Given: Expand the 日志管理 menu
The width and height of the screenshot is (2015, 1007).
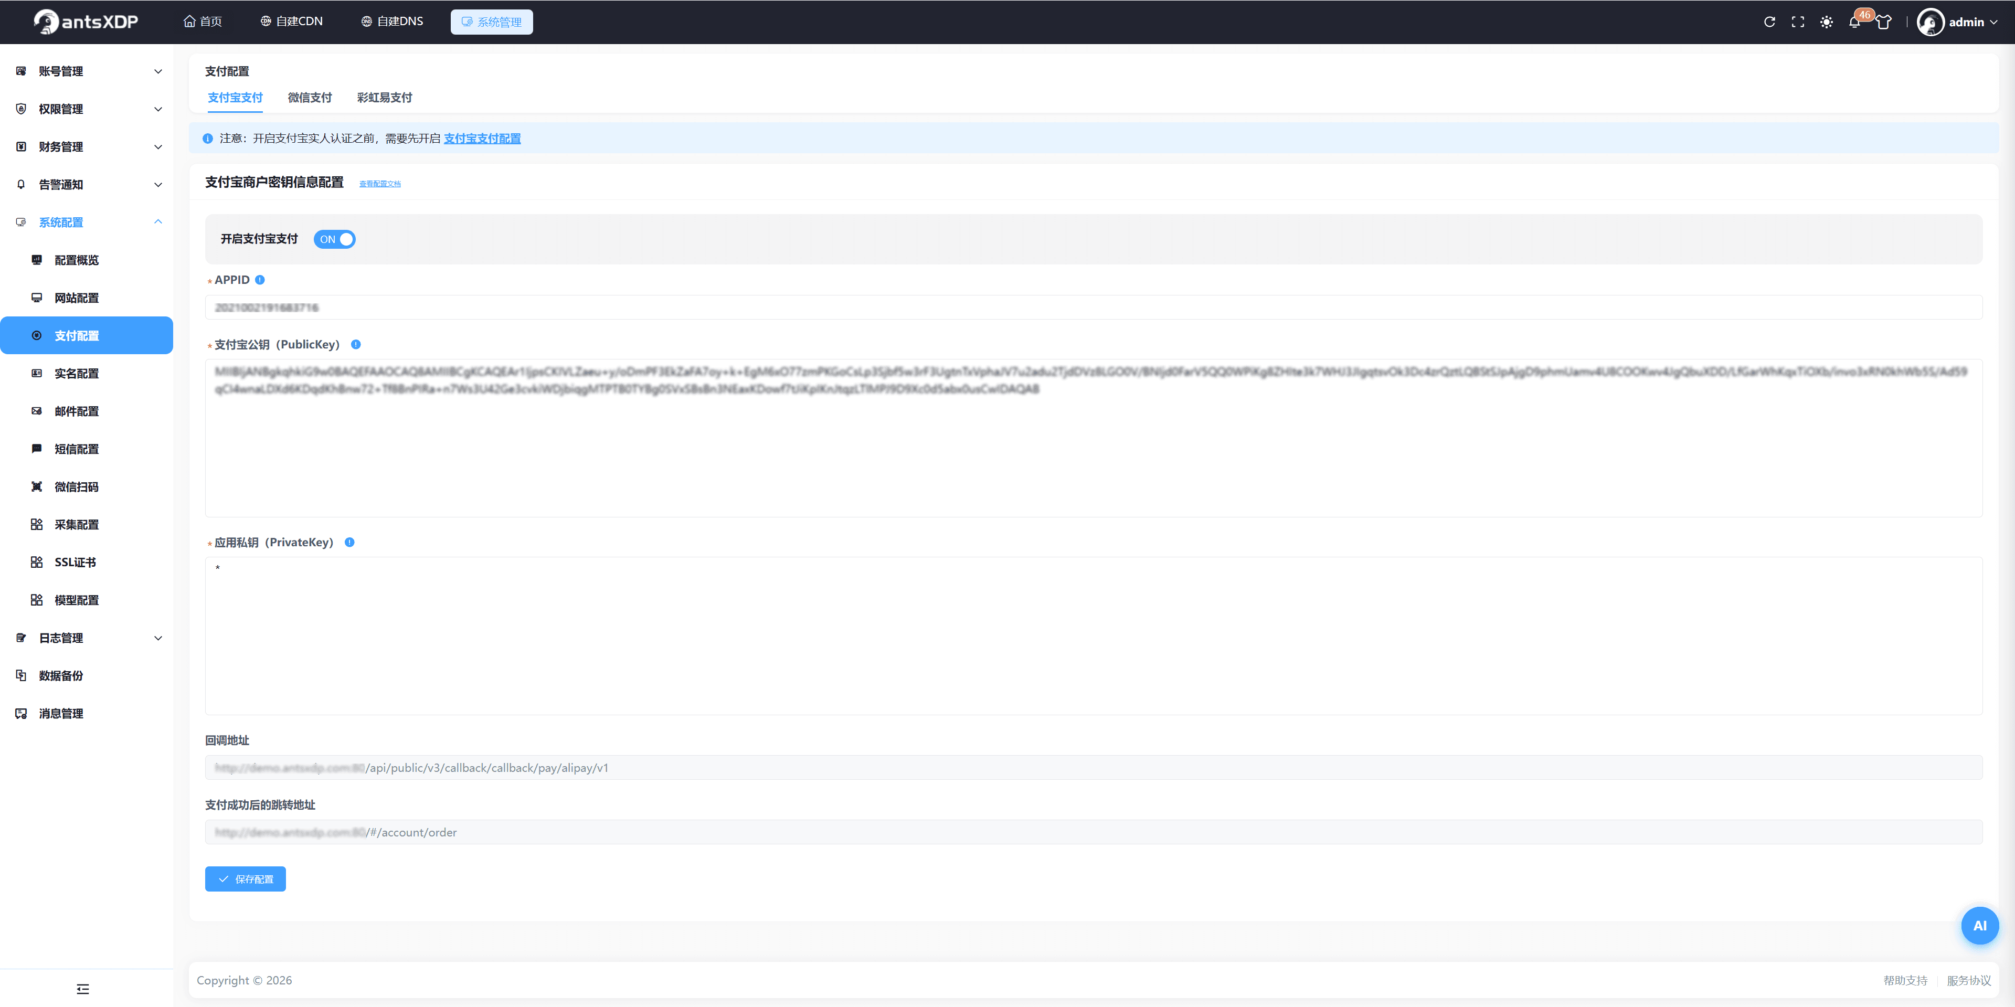Looking at the screenshot, I should (86, 638).
